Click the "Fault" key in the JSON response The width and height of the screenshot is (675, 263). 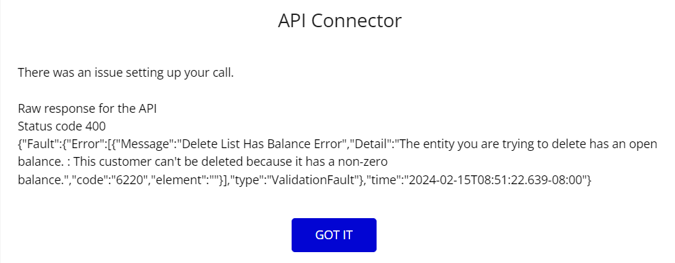[x=39, y=144]
